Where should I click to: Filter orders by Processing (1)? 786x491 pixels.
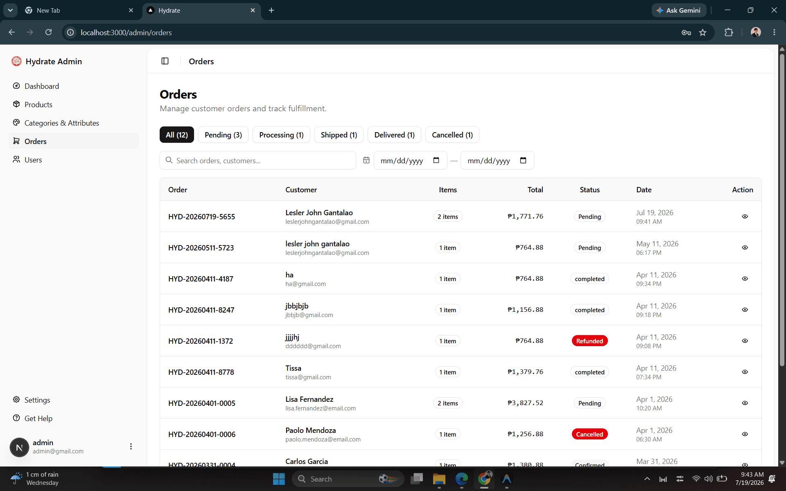point(281,135)
